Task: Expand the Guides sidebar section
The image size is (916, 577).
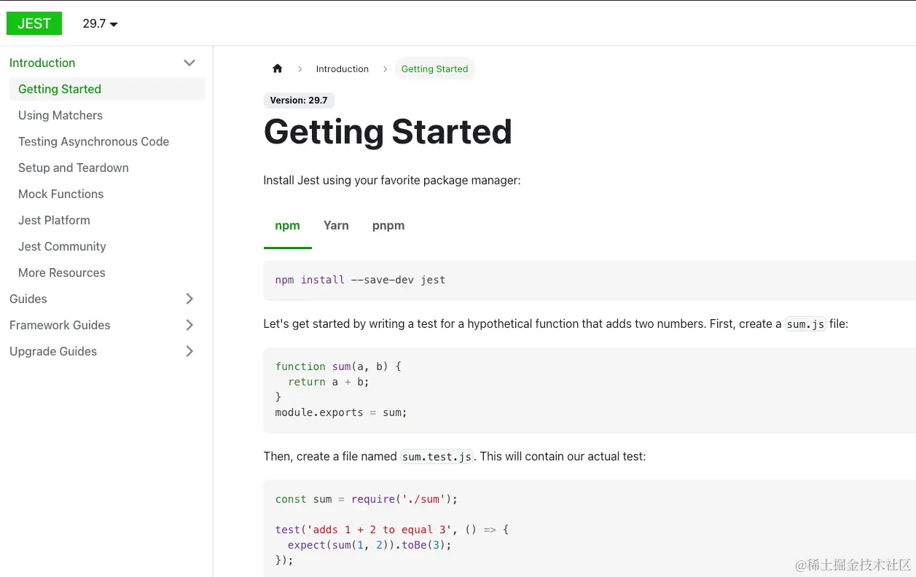Action: pyautogui.click(x=189, y=299)
